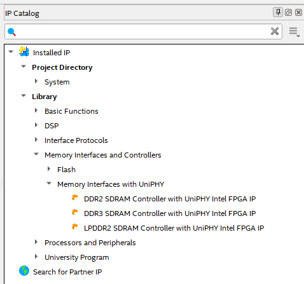The width and height of the screenshot is (304, 284).
Task: Select the DSP tree item
Action: [x=52, y=126]
